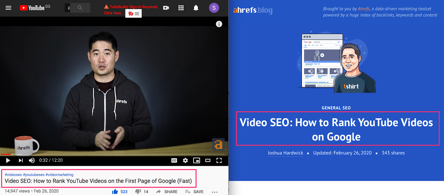This screenshot has width=444, height=195.
Task: Share the video via SHARE button
Action: pyautogui.click(x=167, y=192)
